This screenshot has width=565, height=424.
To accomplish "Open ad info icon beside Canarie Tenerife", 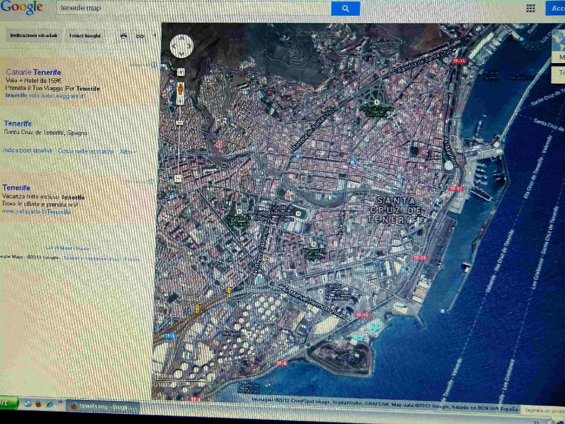I will [x=154, y=65].
